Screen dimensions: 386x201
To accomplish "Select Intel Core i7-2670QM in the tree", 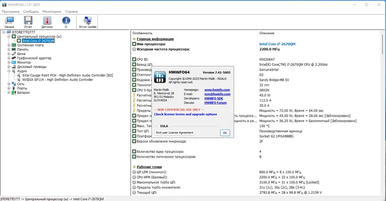I will (38, 41).
